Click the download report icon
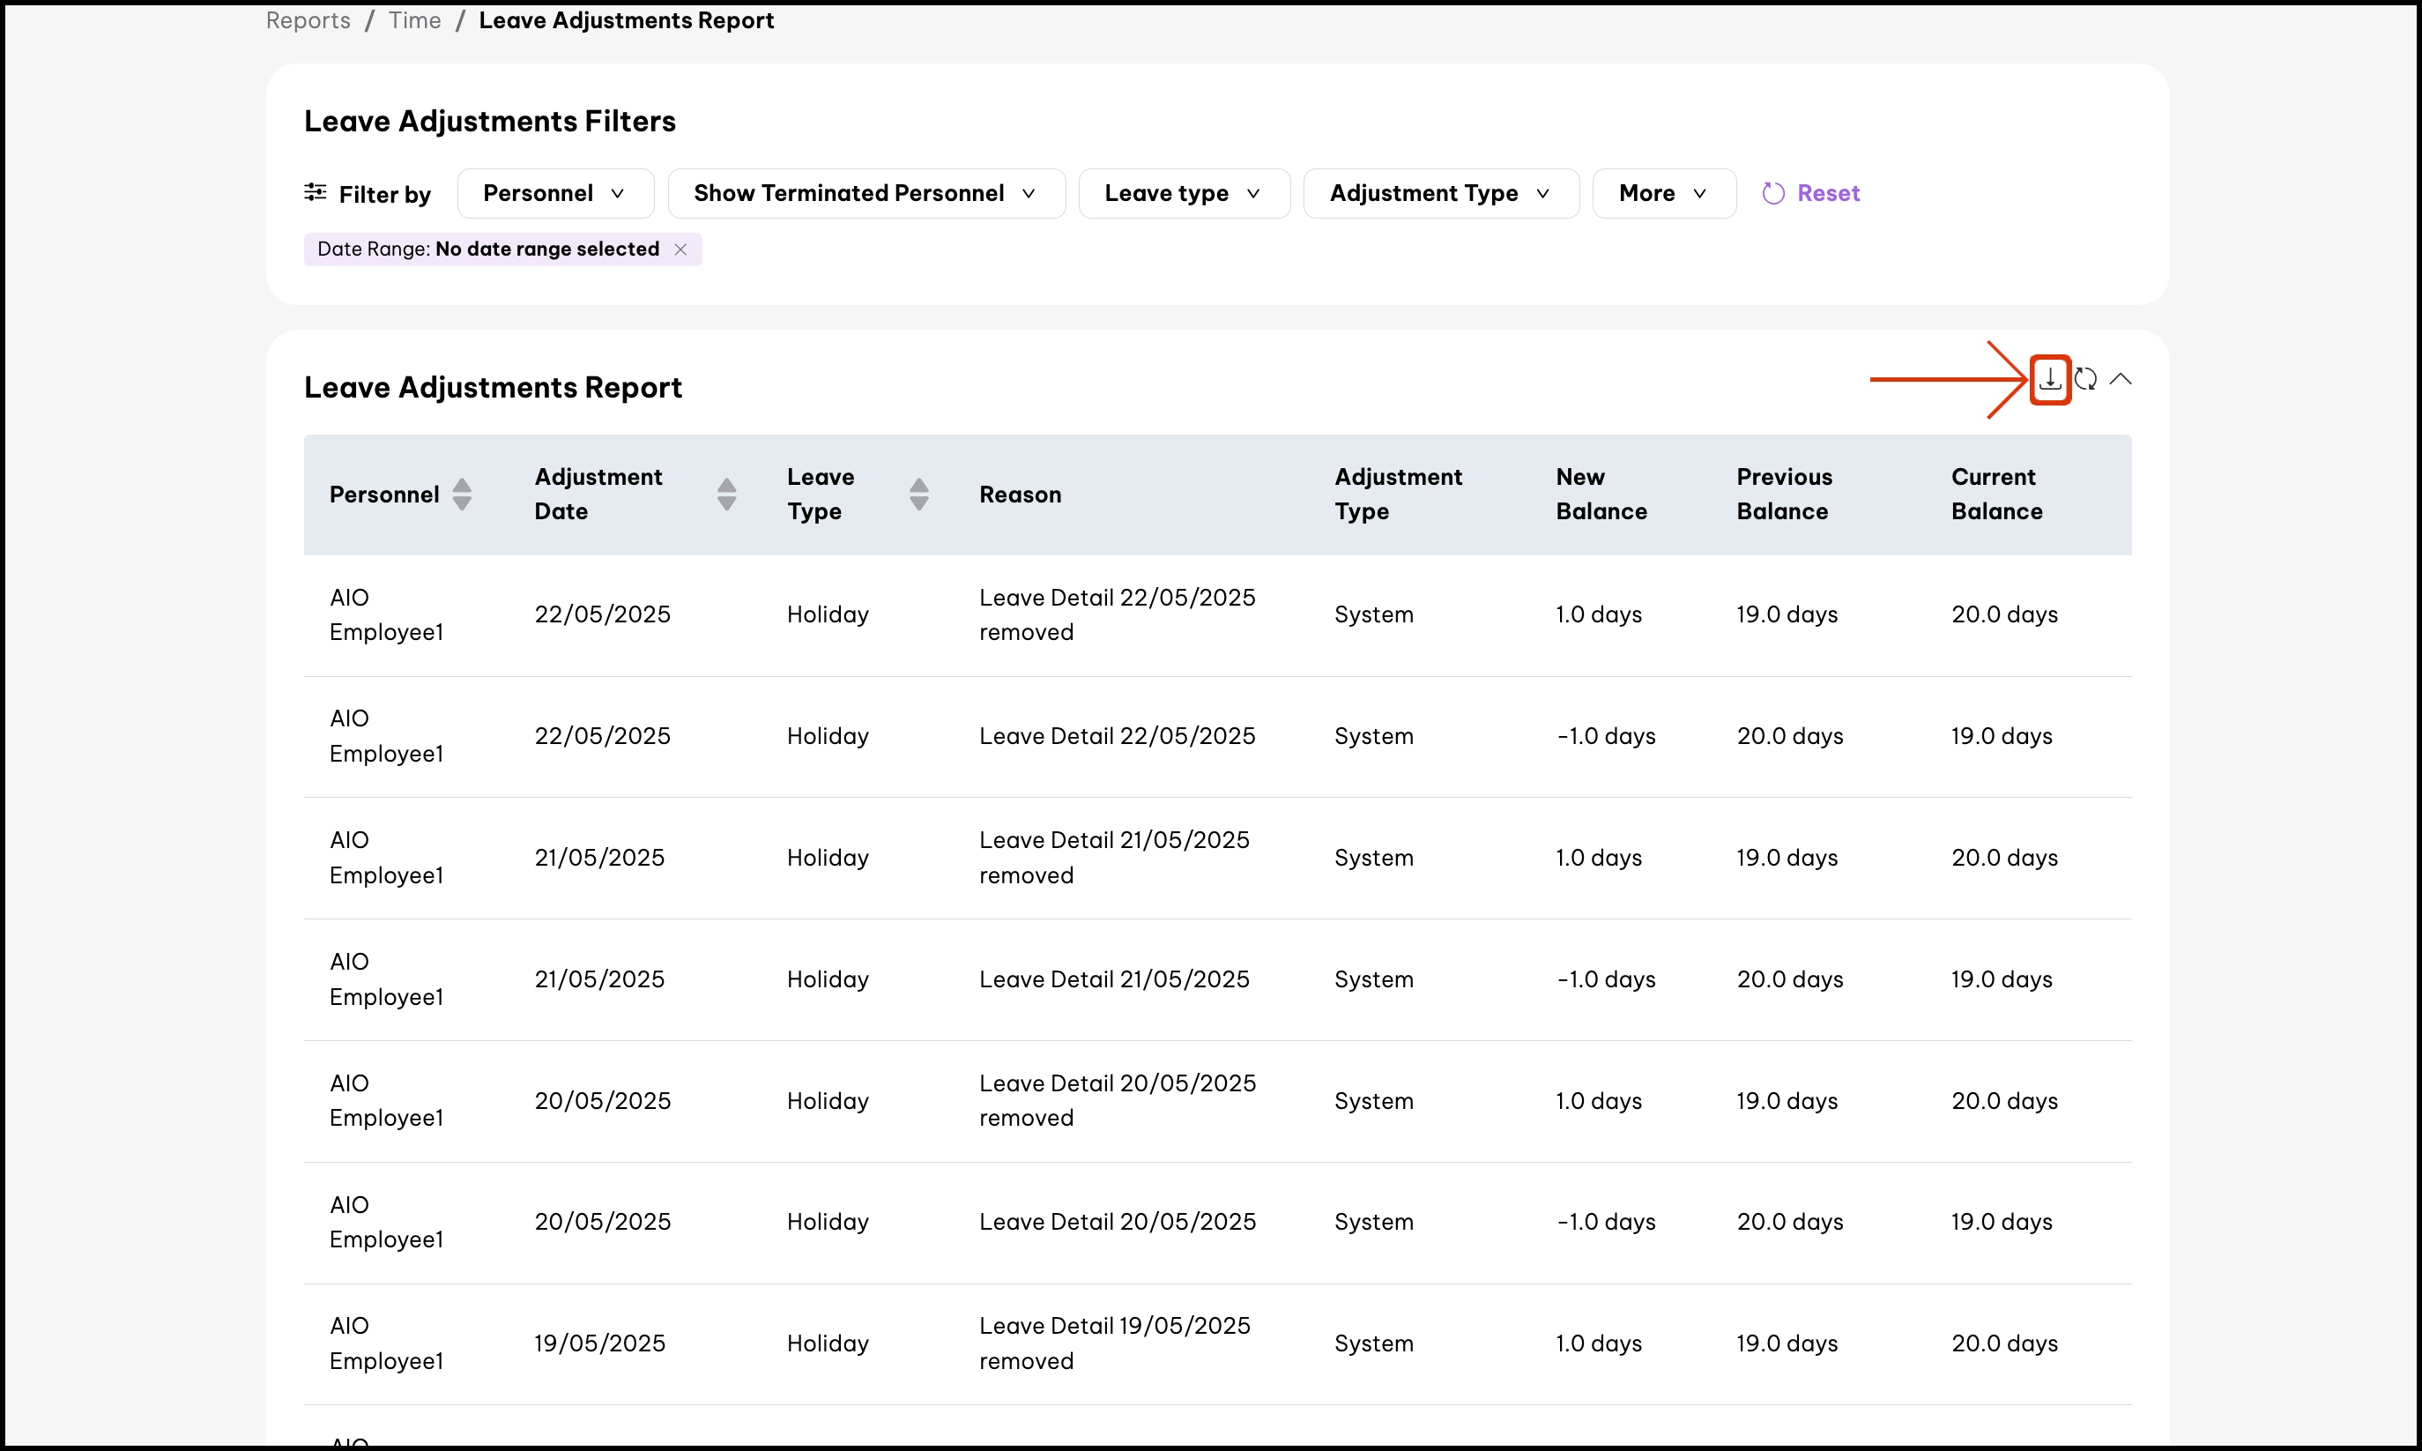Screen dimensions: 2422x1451 click(2049, 379)
